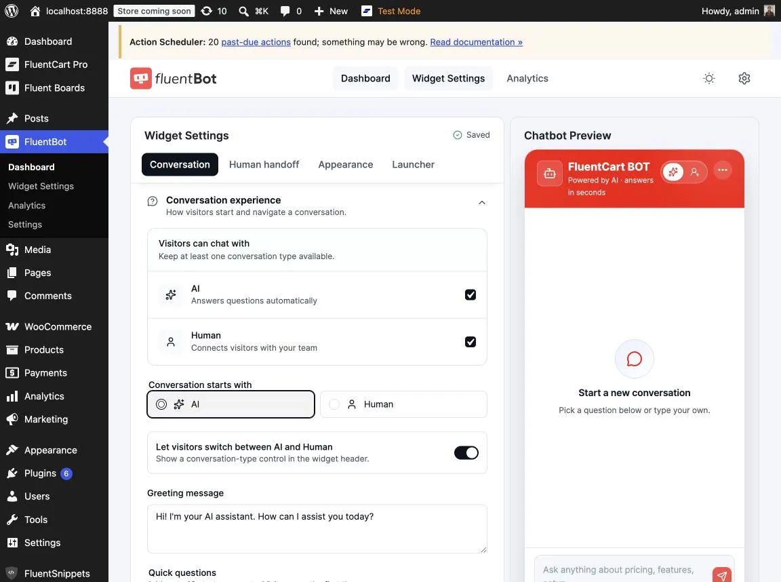Open Analytics in FluentBot submenu

[26, 206]
